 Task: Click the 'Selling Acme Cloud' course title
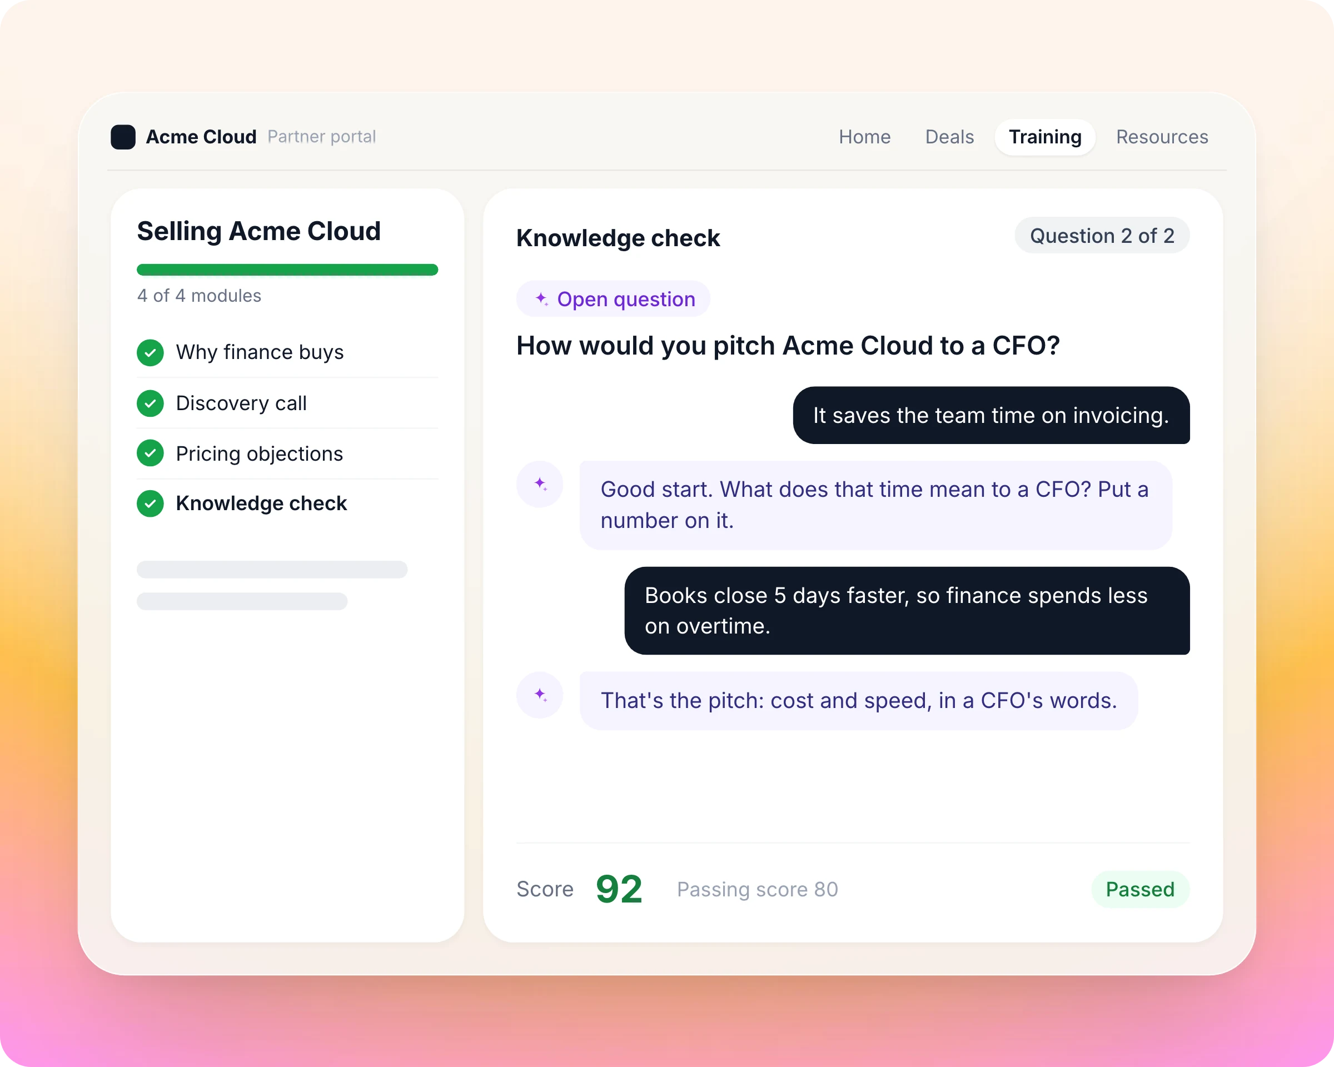pyautogui.click(x=258, y=231)
